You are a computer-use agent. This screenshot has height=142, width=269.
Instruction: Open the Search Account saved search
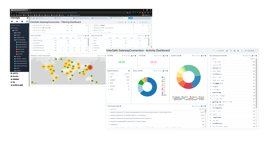pos(20,49)
